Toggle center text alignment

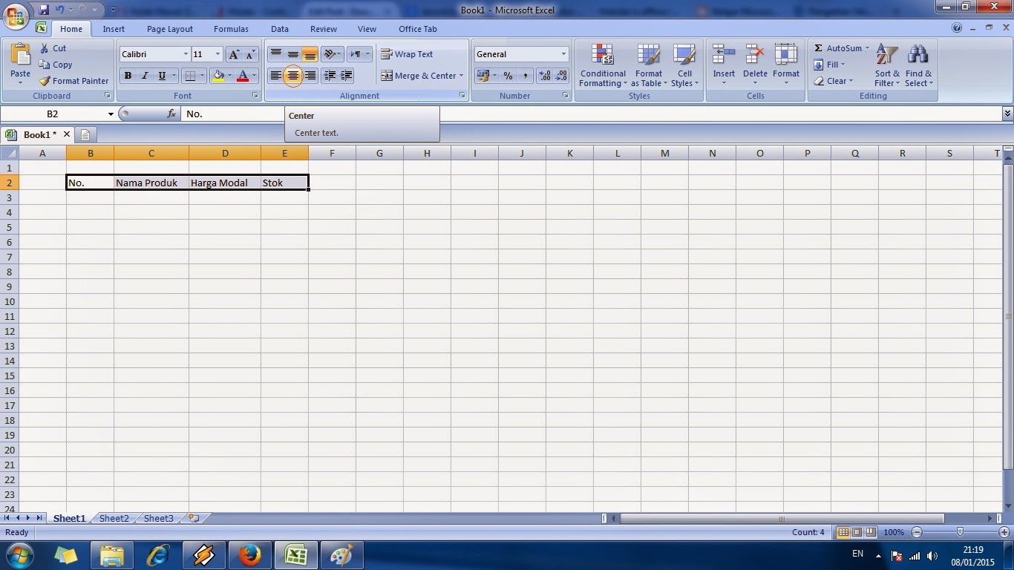[x=293, y=76]
